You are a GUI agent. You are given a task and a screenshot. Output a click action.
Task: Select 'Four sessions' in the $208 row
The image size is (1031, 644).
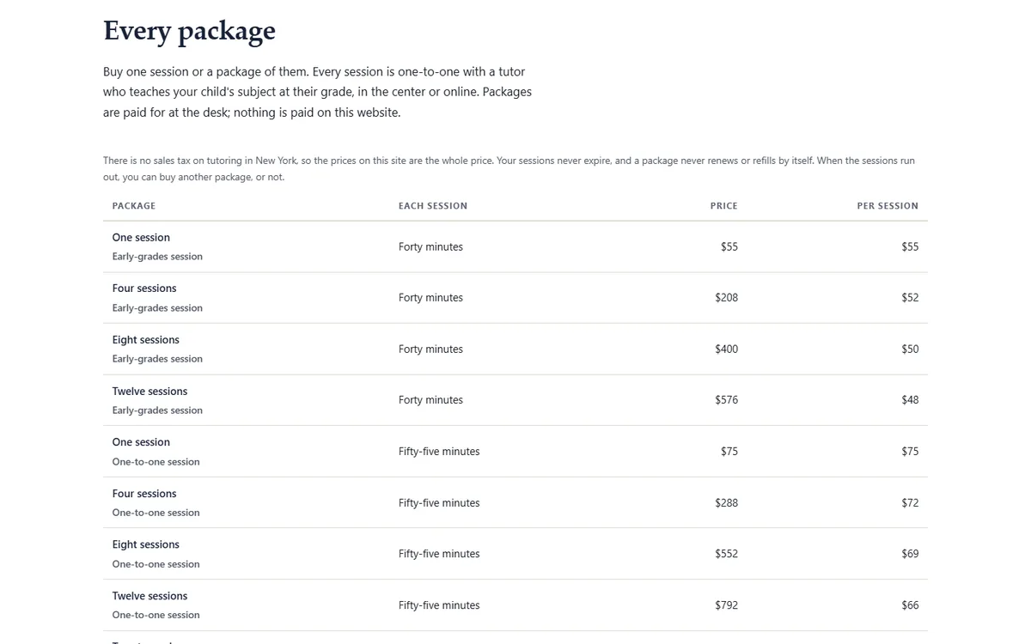coord(144,289)
